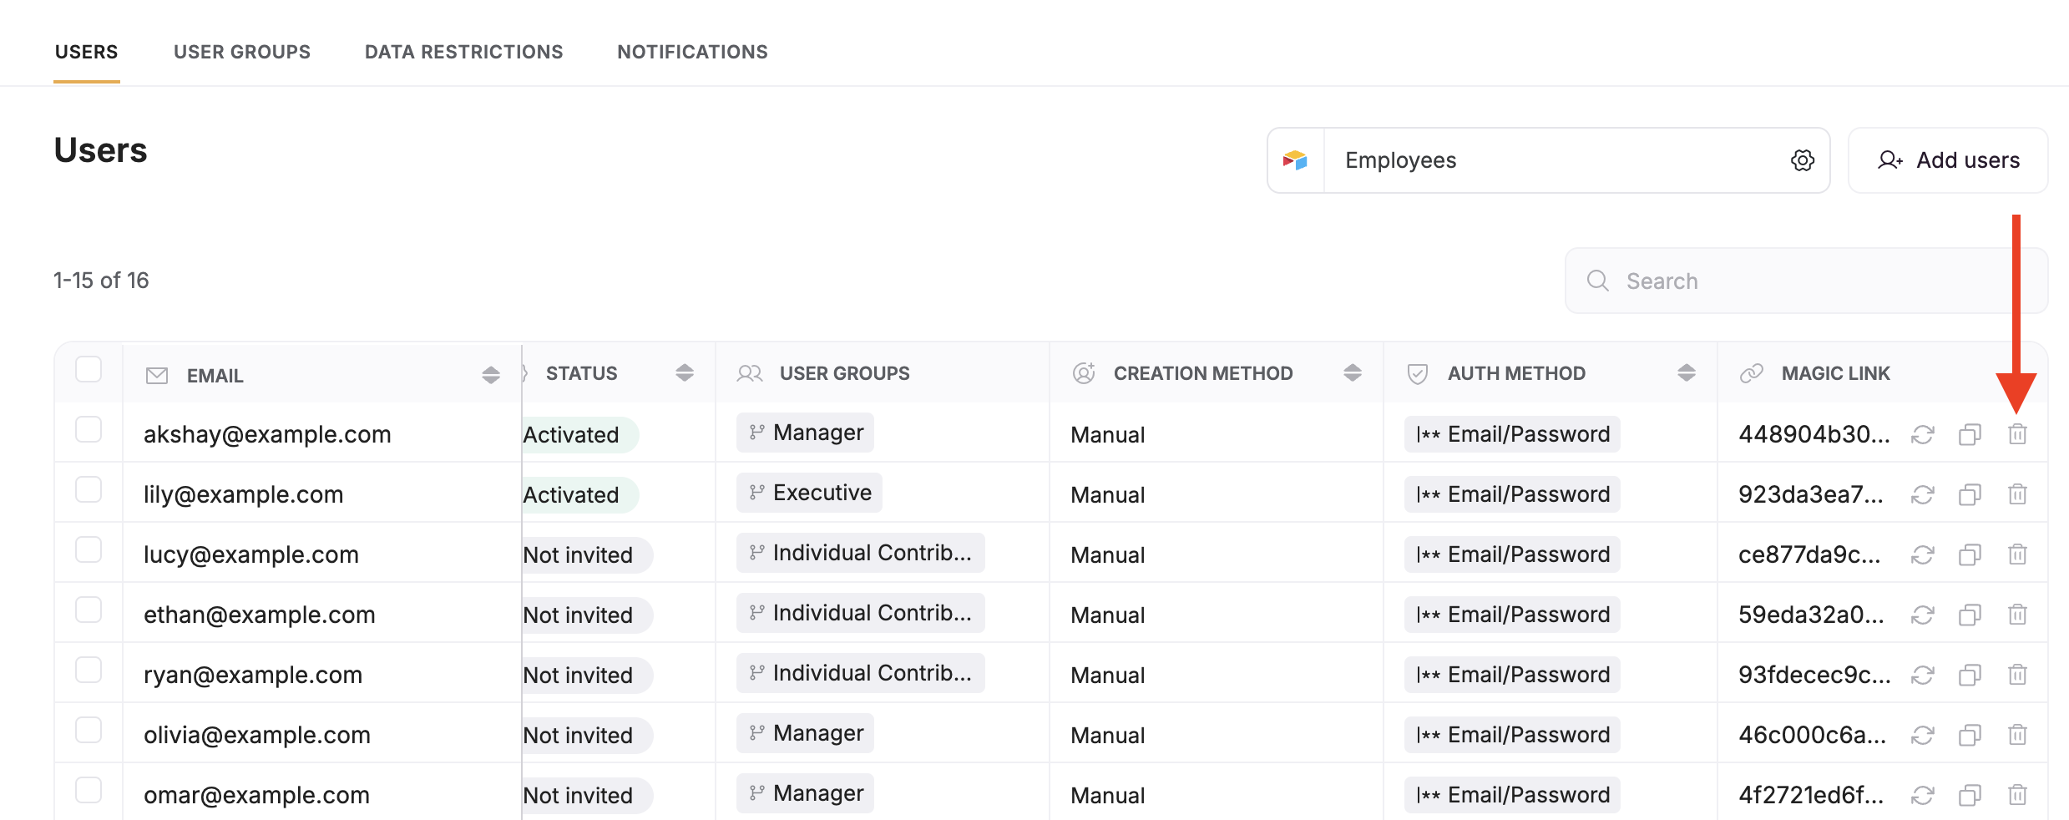Copy olivia@example.com magic link

[x=1970, y=735]
